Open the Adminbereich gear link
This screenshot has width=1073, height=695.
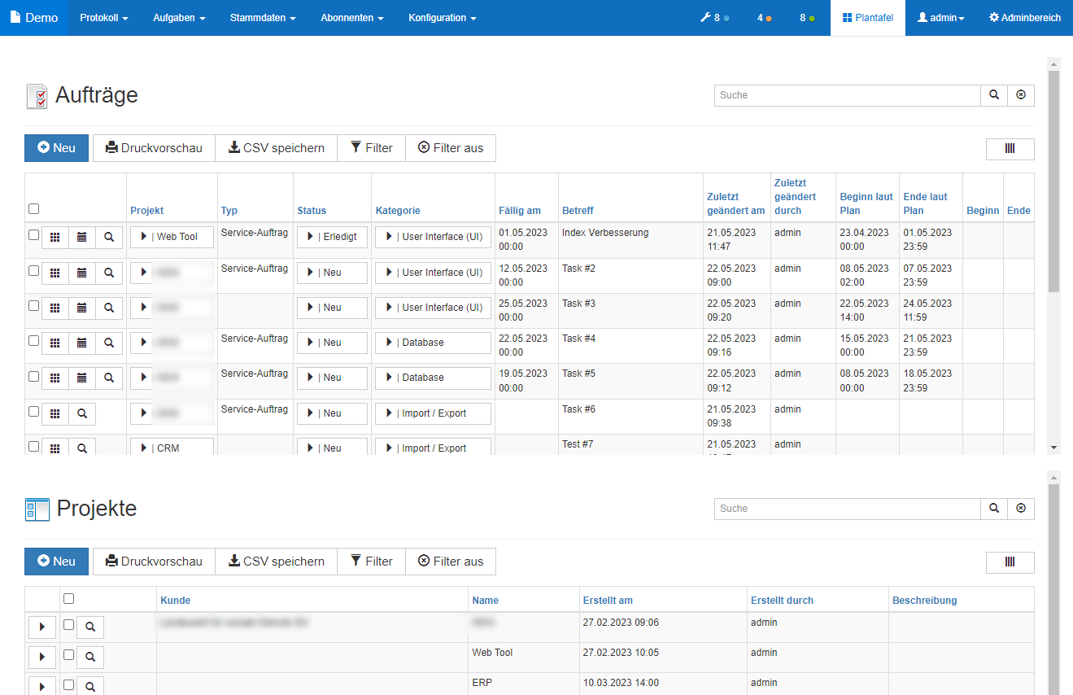pos(1024,17)
